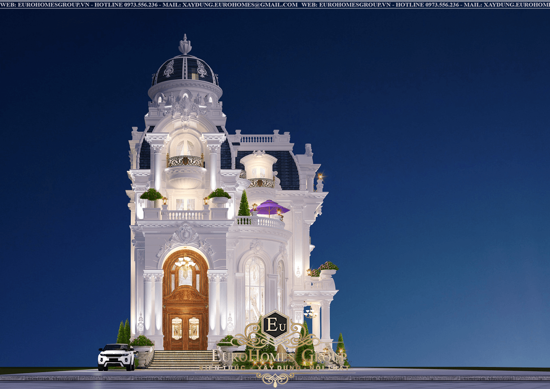Click the arched wooden front door
The image size is (550, 389).
185,302
